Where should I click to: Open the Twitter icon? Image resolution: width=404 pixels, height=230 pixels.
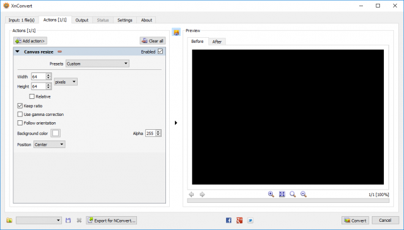250,220
